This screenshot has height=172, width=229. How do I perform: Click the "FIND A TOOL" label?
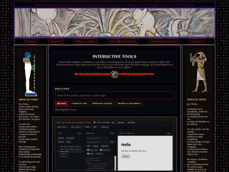coord(62,89)
